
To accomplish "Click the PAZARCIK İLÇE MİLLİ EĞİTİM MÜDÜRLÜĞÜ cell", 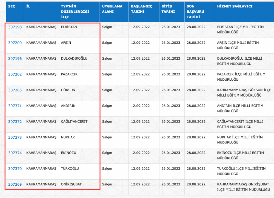I will tap(241, 77).
